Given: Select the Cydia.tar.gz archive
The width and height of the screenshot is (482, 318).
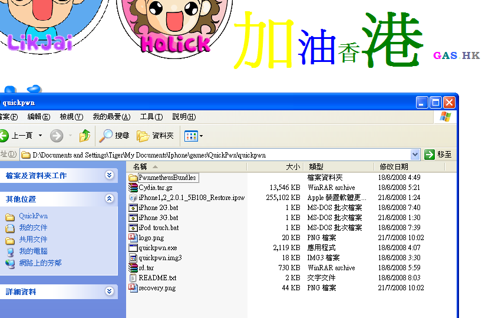Looking at the screenshot, I should [x=156, y=188].
